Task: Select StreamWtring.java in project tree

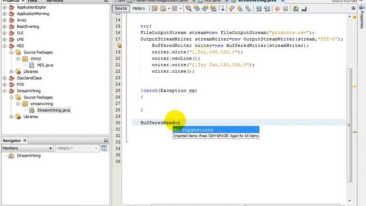Action: [53, 110]
